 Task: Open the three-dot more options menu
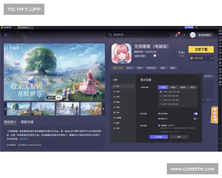click(184, 35)
